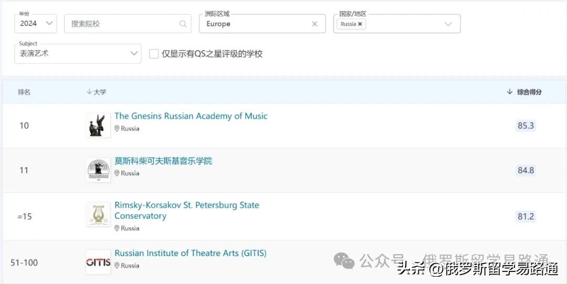Image resolution: width=567 pixels, height=284 pixels.
Task: Click the Rimsky-Korsakov Conservatory lyre logo
Action: 98,215
